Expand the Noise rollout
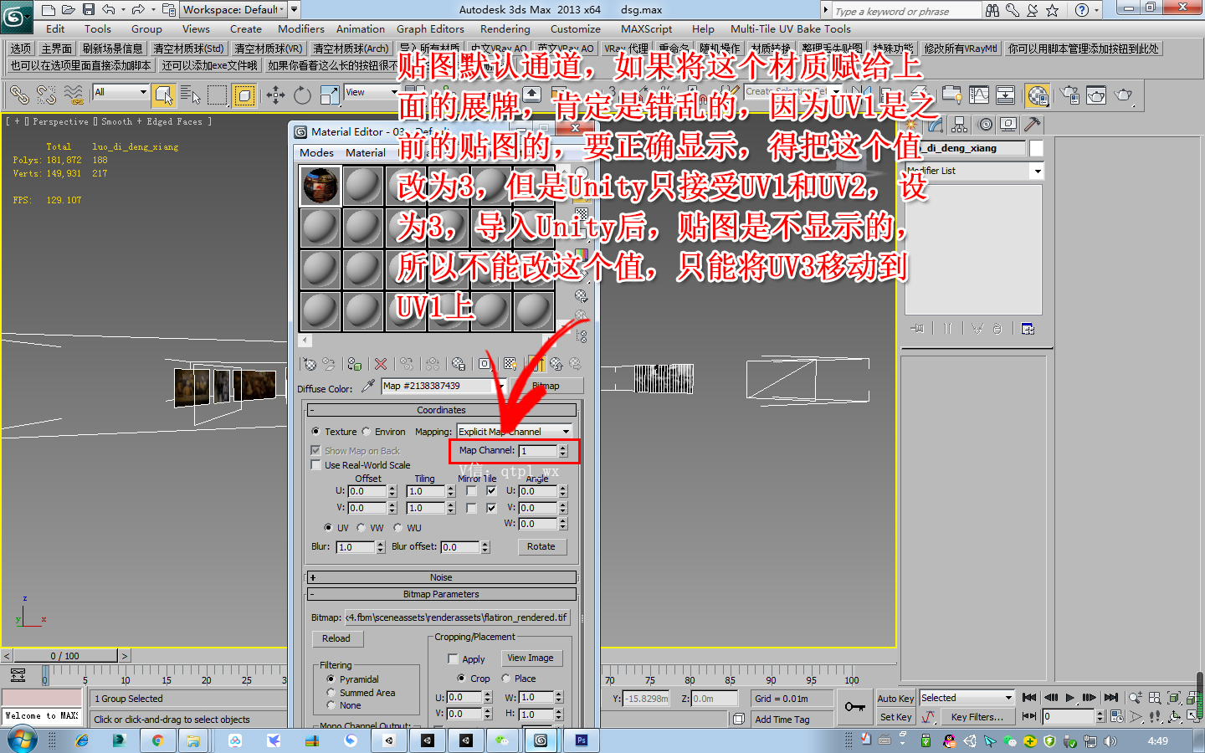 coord(442,577)
